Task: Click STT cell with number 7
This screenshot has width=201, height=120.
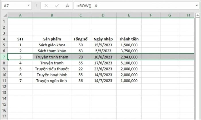Action: 20,81
